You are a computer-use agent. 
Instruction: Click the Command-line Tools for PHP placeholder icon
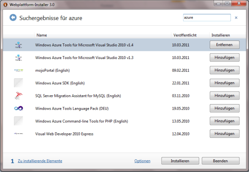point(19,121)
